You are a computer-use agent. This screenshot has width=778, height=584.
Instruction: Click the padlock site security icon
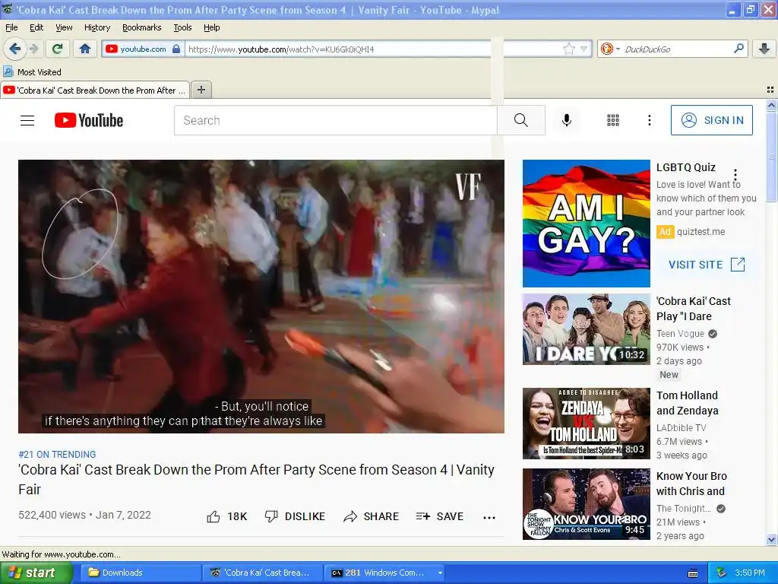coord(176,49)
